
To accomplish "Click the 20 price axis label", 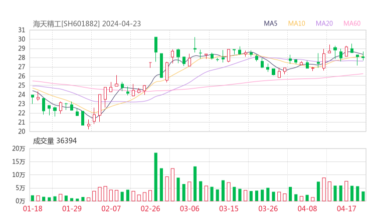I will [22, 131].
